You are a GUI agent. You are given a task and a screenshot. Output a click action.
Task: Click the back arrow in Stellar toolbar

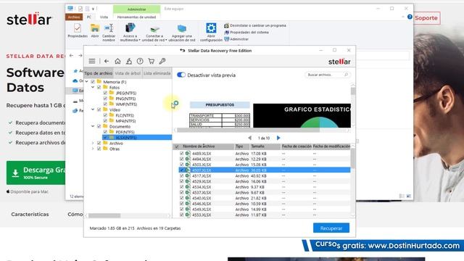pyautogui.click(x=107, y=61)
